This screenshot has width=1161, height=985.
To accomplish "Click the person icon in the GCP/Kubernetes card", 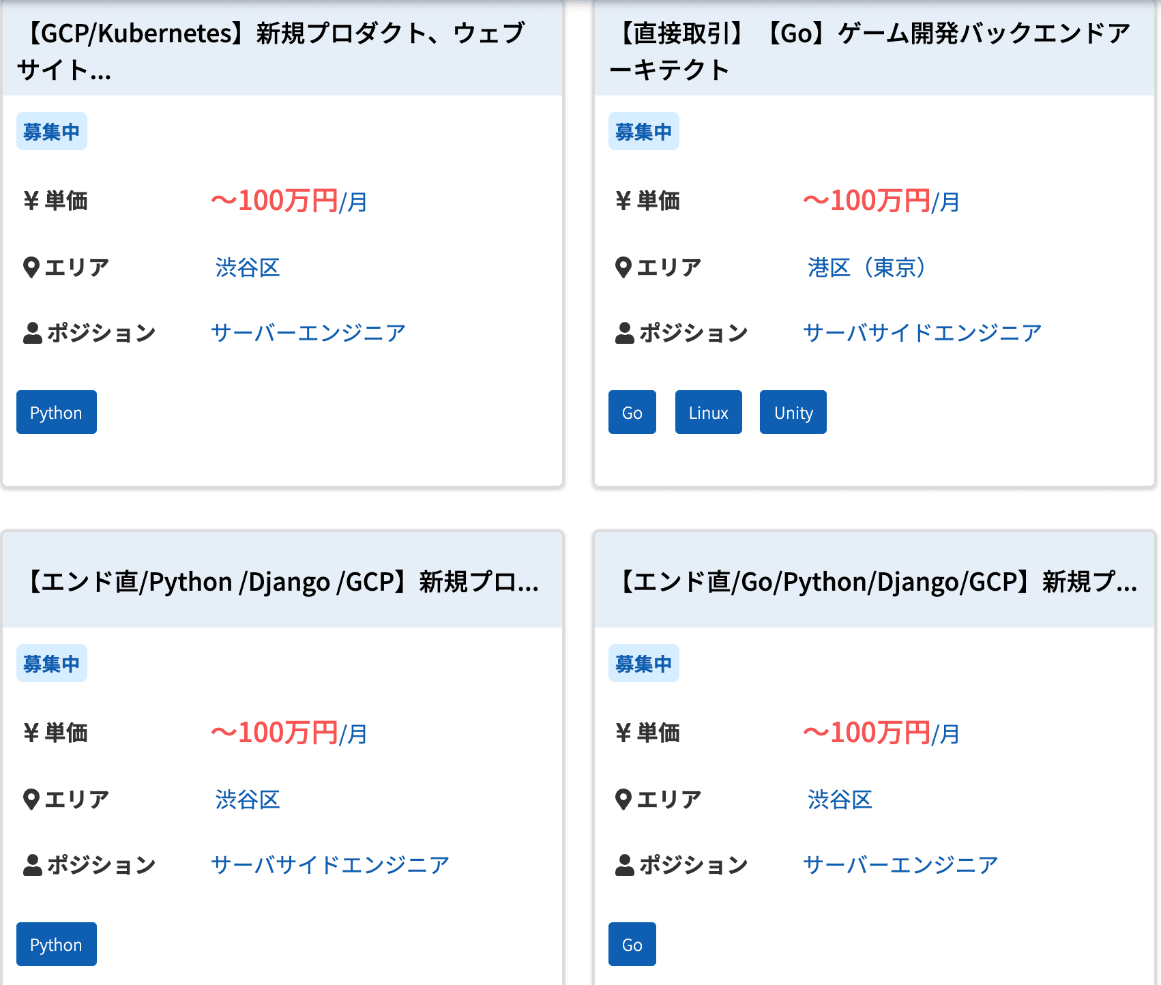I will [32, 333].
